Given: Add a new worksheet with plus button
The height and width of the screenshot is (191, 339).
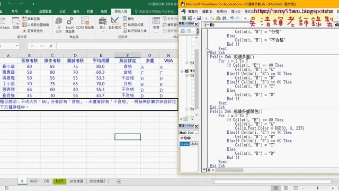Looking at the screenshot, I should [119, 181].
